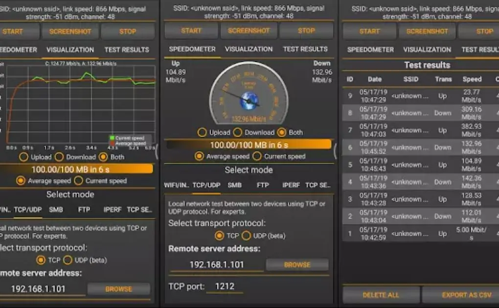The image size is (499, 308).
Task: Open VISUALIZATION tab on the speedometer screen
Action: [x=249, y=49]
